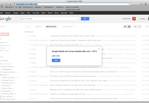Open the More menu in Google bar
Screen dimensions: 149x103
coord(72,13)
